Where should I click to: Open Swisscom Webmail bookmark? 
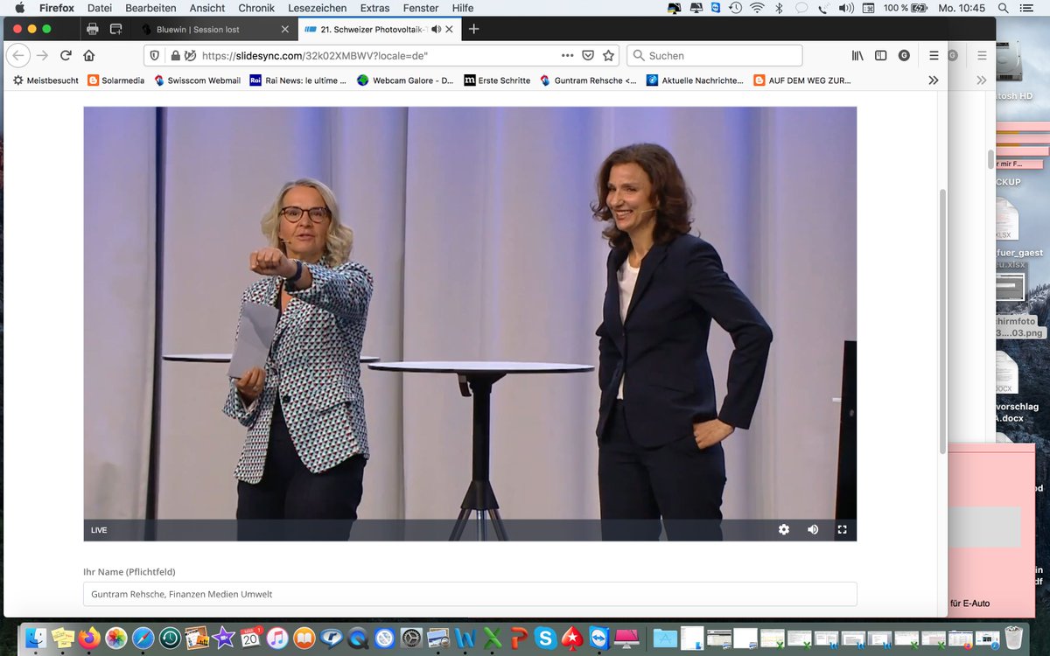coord(197,80)
